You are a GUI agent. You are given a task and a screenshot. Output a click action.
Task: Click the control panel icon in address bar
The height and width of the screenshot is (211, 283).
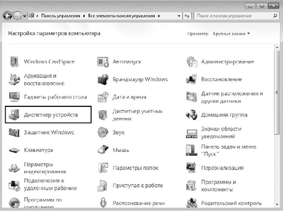pos(32,16)
